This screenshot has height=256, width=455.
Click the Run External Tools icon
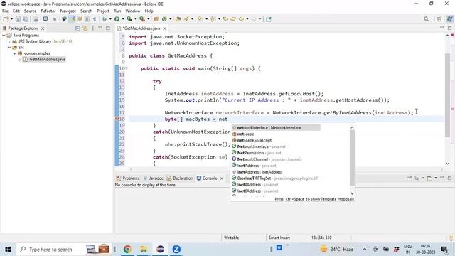[x=142, y=19]
